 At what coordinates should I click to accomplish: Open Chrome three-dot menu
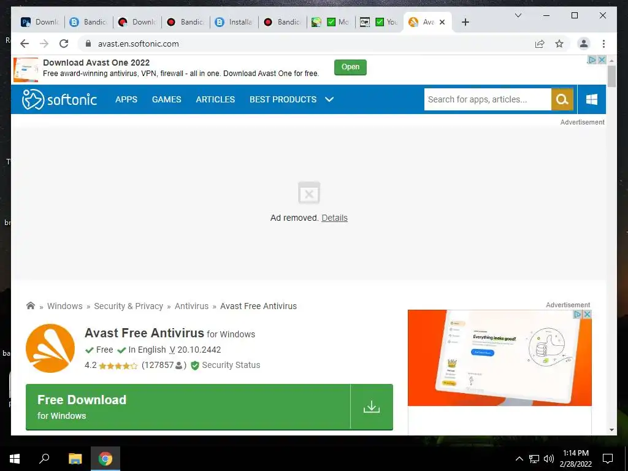[603, 44]
